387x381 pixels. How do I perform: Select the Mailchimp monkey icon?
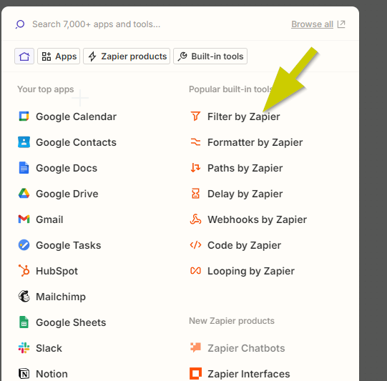(x=24, y=296)
